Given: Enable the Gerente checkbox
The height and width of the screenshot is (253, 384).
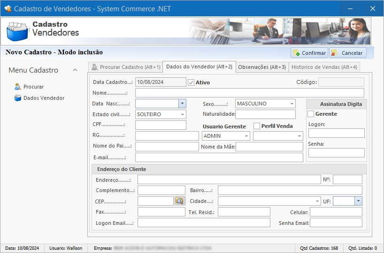Looking at the screenshot, I should [311, 114].
